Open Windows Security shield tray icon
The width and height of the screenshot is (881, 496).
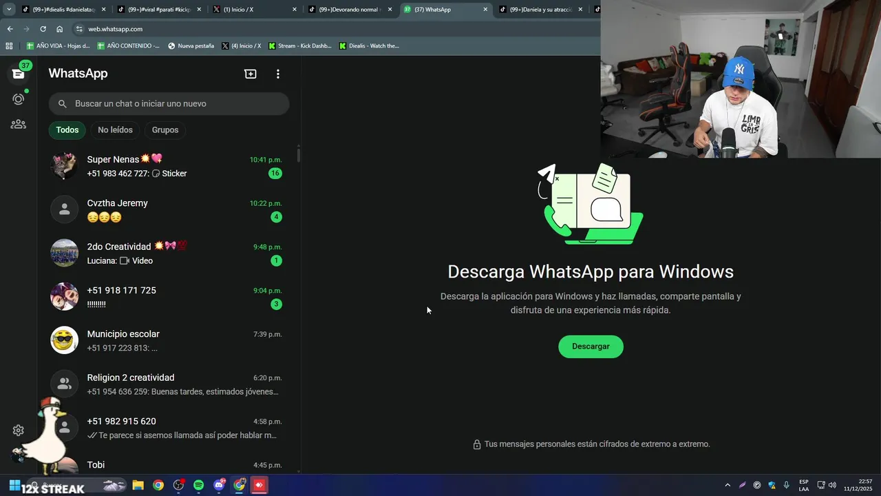(x=772, y=485)
